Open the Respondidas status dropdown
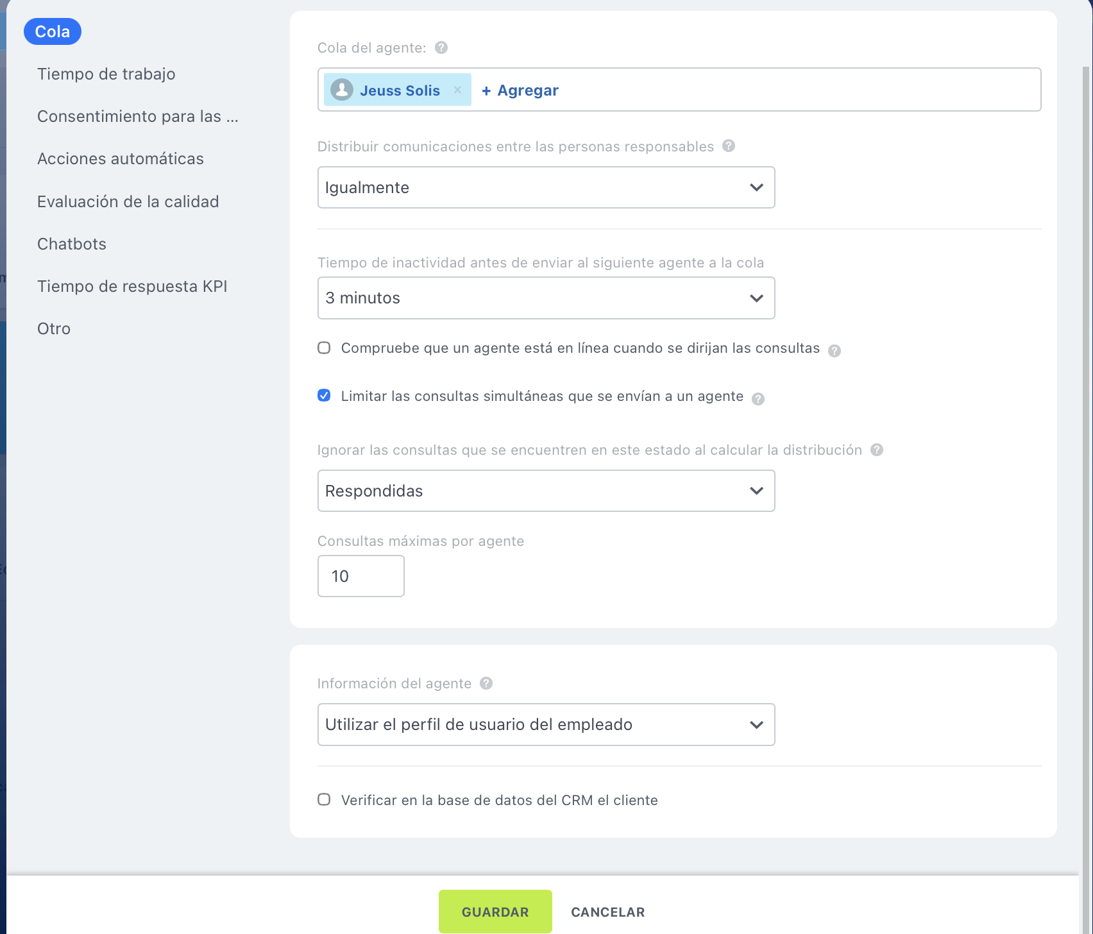This screenshot has width=1093, height=934. click(546, 491)
